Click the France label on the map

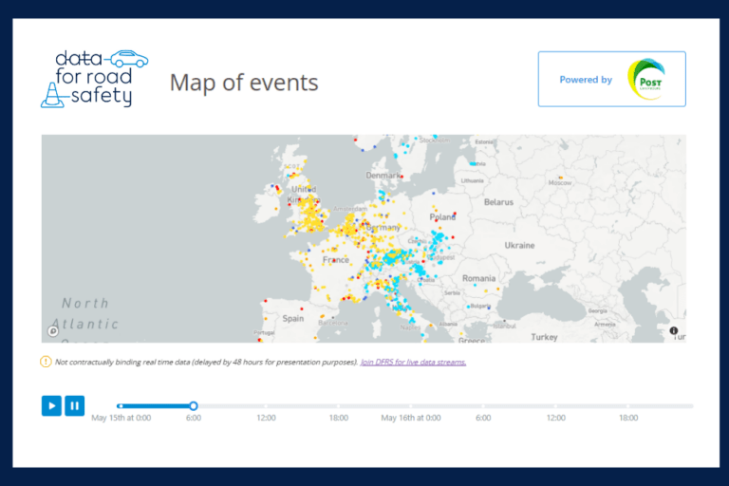click(x=336, y=259)
